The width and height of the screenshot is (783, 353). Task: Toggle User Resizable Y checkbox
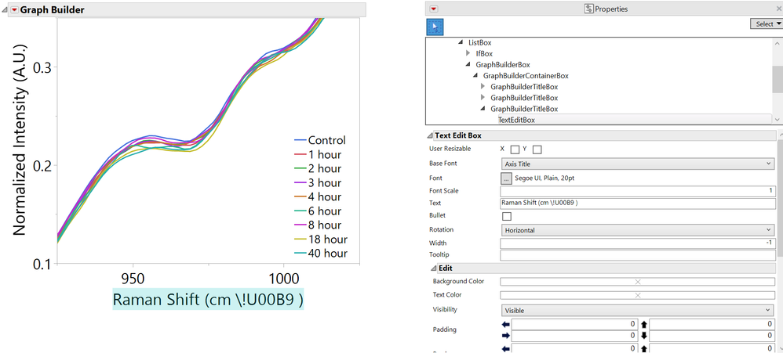(537, 149)
